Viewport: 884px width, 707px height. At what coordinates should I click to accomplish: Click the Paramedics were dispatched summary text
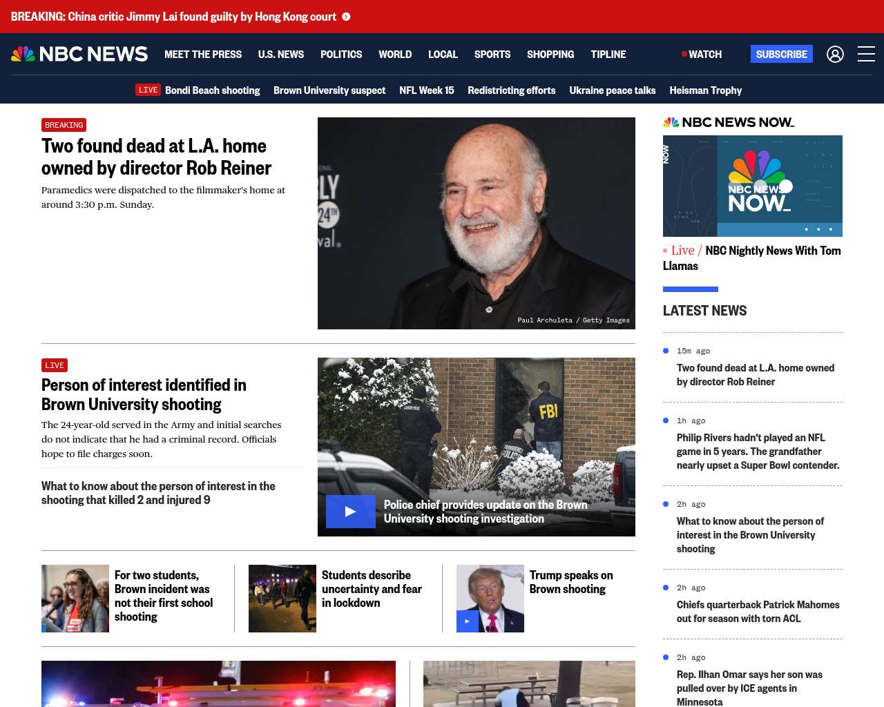coord(163,197)
